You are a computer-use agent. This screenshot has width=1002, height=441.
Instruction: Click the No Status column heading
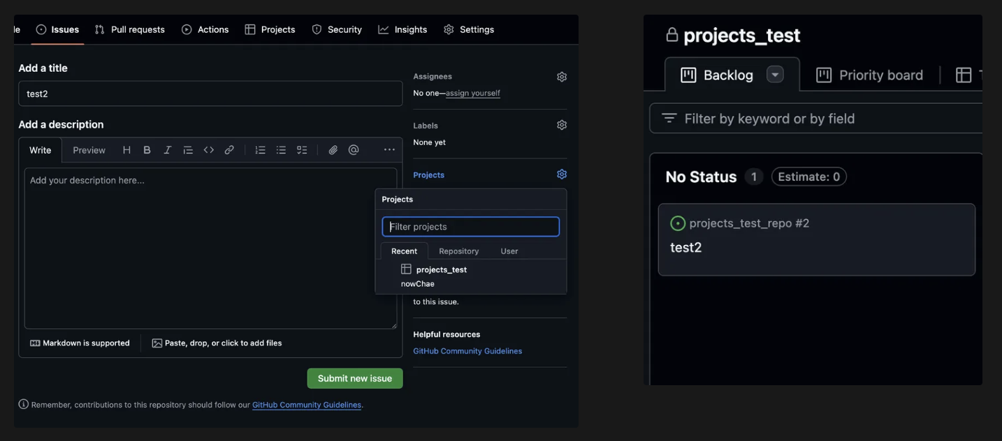701,177
